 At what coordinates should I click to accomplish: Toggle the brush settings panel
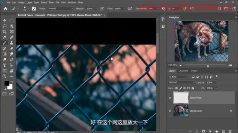34,9
